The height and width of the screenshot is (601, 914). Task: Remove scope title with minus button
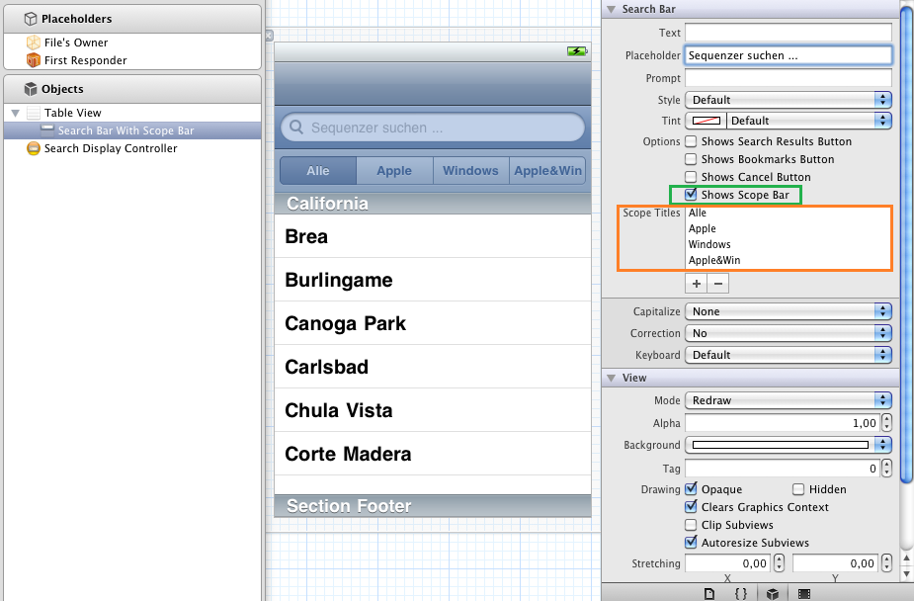718,284
